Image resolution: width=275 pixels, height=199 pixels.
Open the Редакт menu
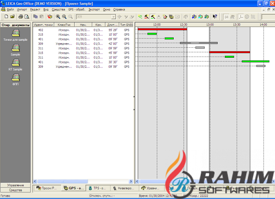point(35,10)
